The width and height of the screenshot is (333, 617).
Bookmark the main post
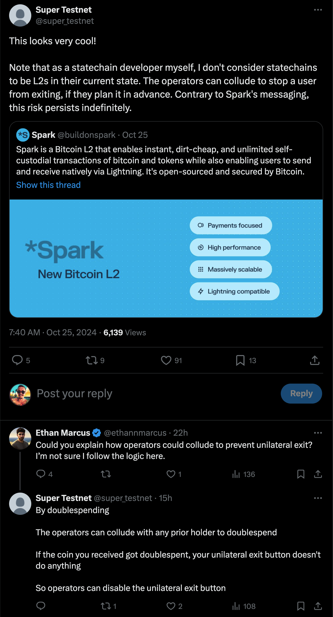pyautogui.click(x=240, y=360)
